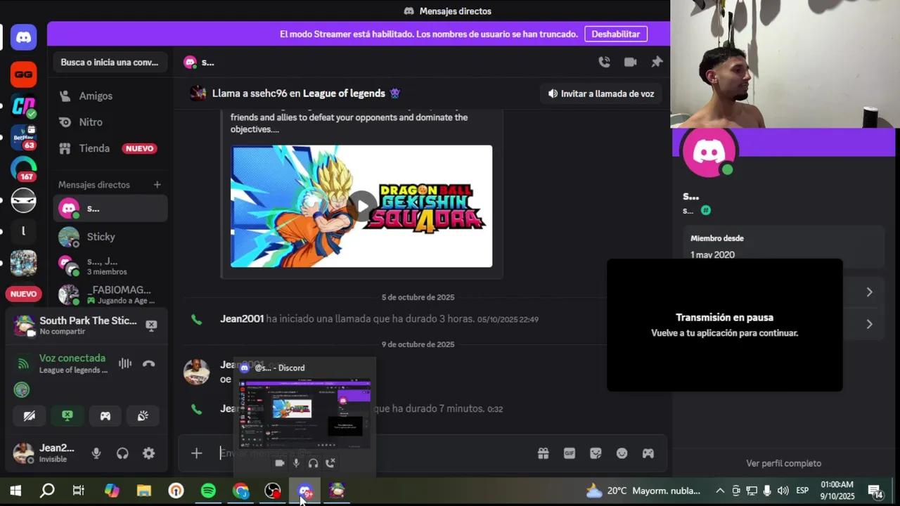Screen dimensions: 900x506
Task: Open the Amigos tab
Action: [x=110, y=96]
